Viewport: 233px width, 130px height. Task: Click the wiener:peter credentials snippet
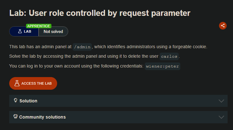pos(163,66)
